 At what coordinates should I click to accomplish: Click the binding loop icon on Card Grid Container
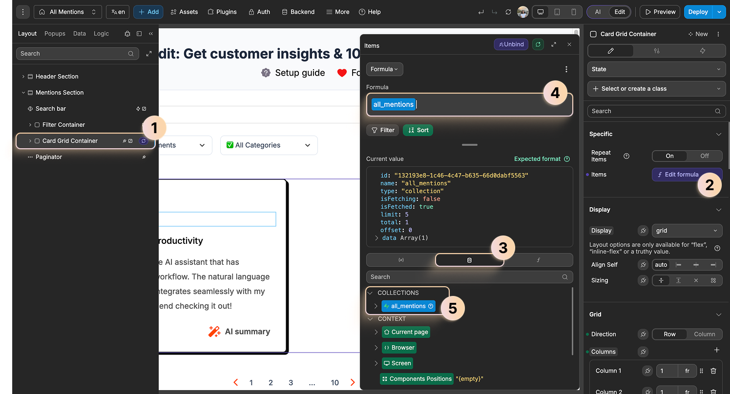143,141
